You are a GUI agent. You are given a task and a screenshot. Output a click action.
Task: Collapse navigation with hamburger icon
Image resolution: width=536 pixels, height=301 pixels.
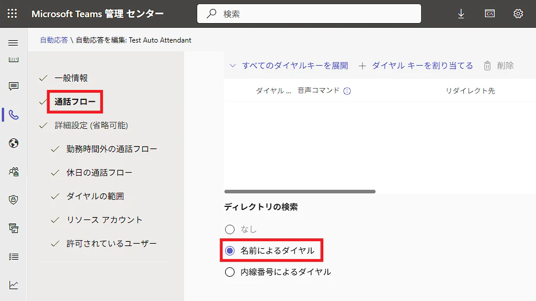tap(14, 43)
